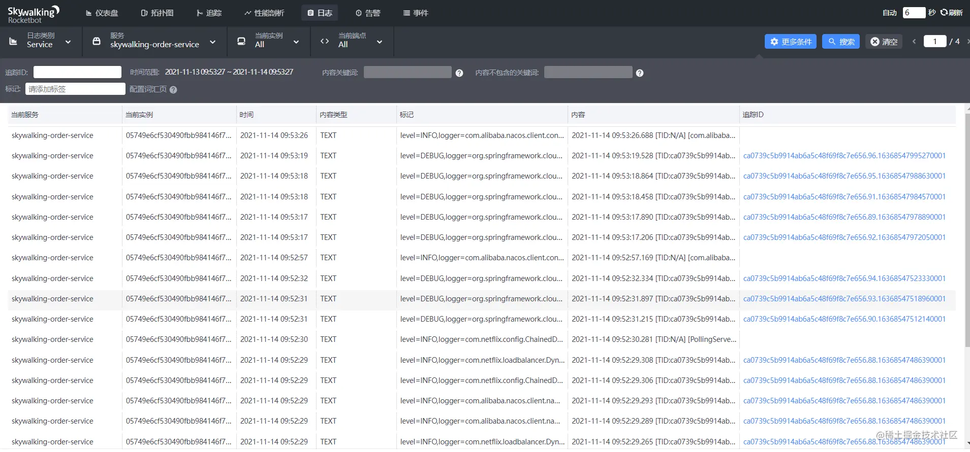Select the log row at 09:52:57
Screen dimensions: 970x452
click(x=482, y=258)
